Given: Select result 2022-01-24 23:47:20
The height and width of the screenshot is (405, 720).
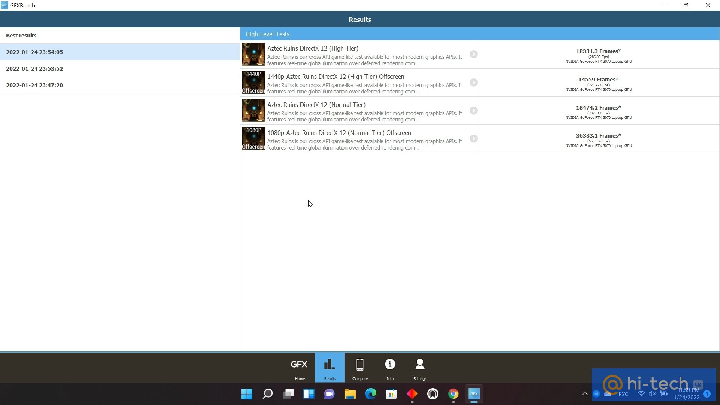Looking at the screenshot, I should (x=120, y=85).
